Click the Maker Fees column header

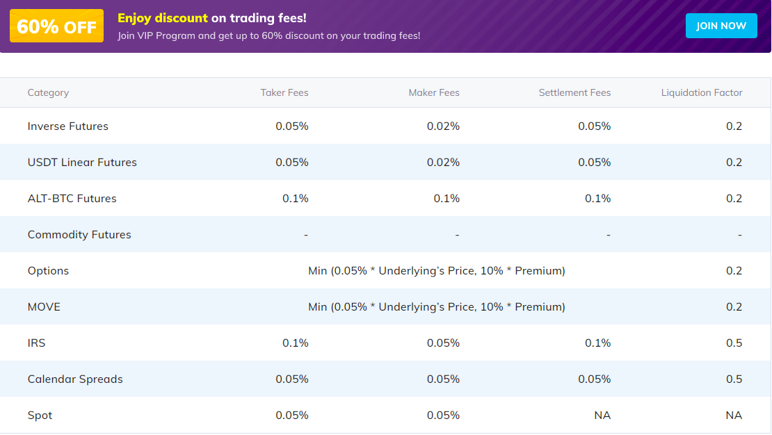click(434, 92)
